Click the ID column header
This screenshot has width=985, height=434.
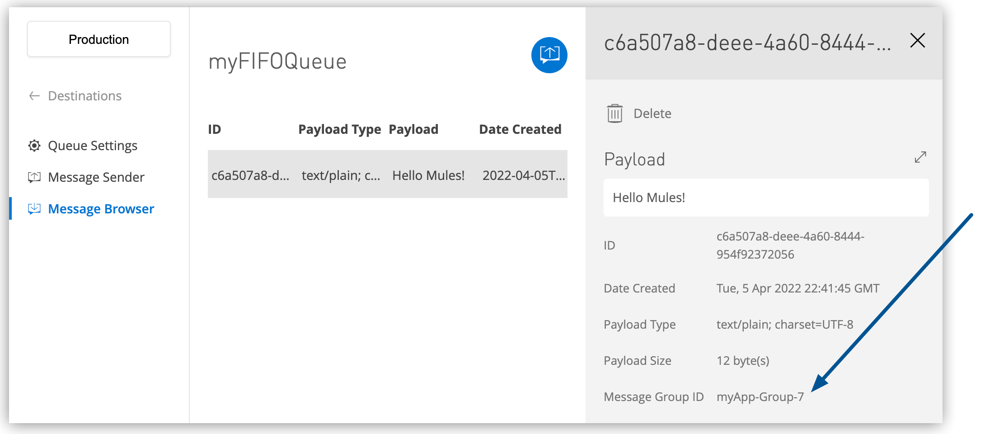pos(215,129)
